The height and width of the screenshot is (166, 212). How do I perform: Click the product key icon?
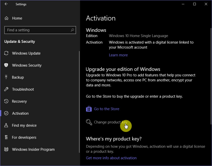[x=89, y=122]
